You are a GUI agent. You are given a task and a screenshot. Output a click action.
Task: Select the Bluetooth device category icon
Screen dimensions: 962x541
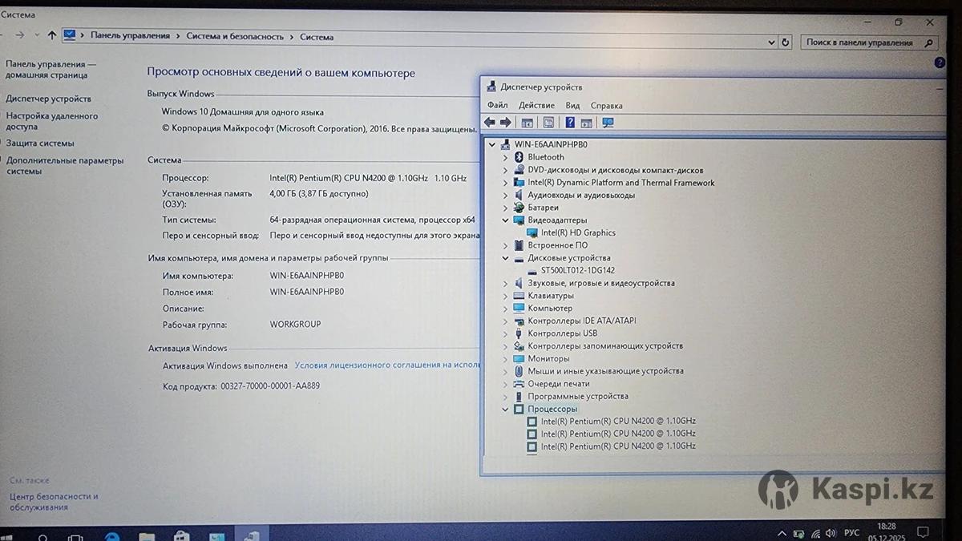519,157
